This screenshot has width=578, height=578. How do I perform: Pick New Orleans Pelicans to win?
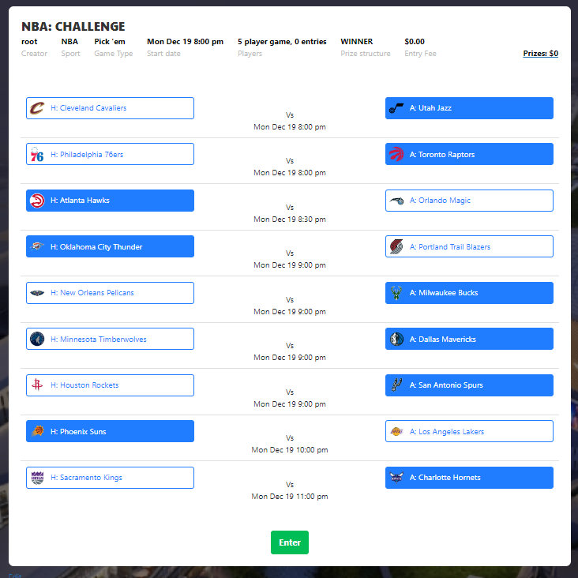click(110, 293)
